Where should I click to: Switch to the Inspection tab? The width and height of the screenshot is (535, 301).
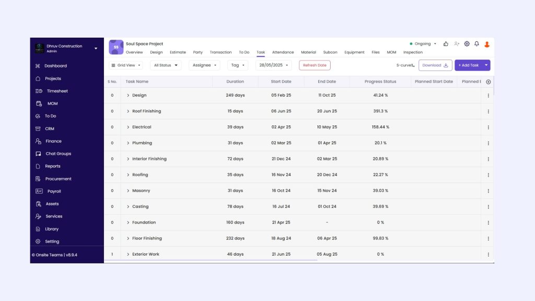click(x=413, y=52)
